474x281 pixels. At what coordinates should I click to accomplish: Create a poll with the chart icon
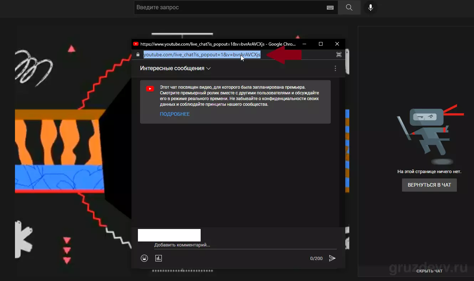(159, 258)
